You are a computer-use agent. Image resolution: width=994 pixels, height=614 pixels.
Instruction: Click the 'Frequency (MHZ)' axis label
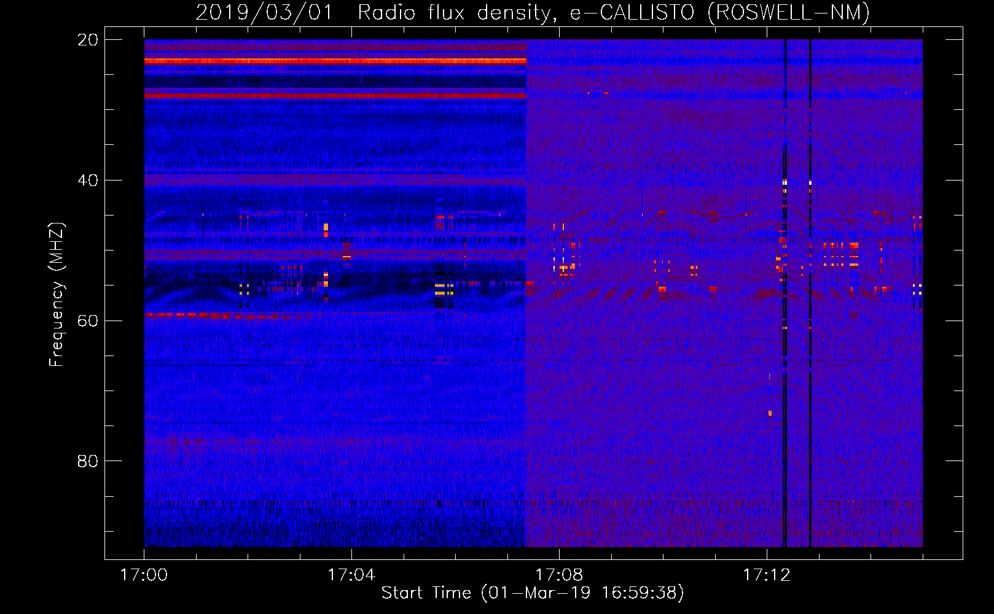[x=57, y=295]
